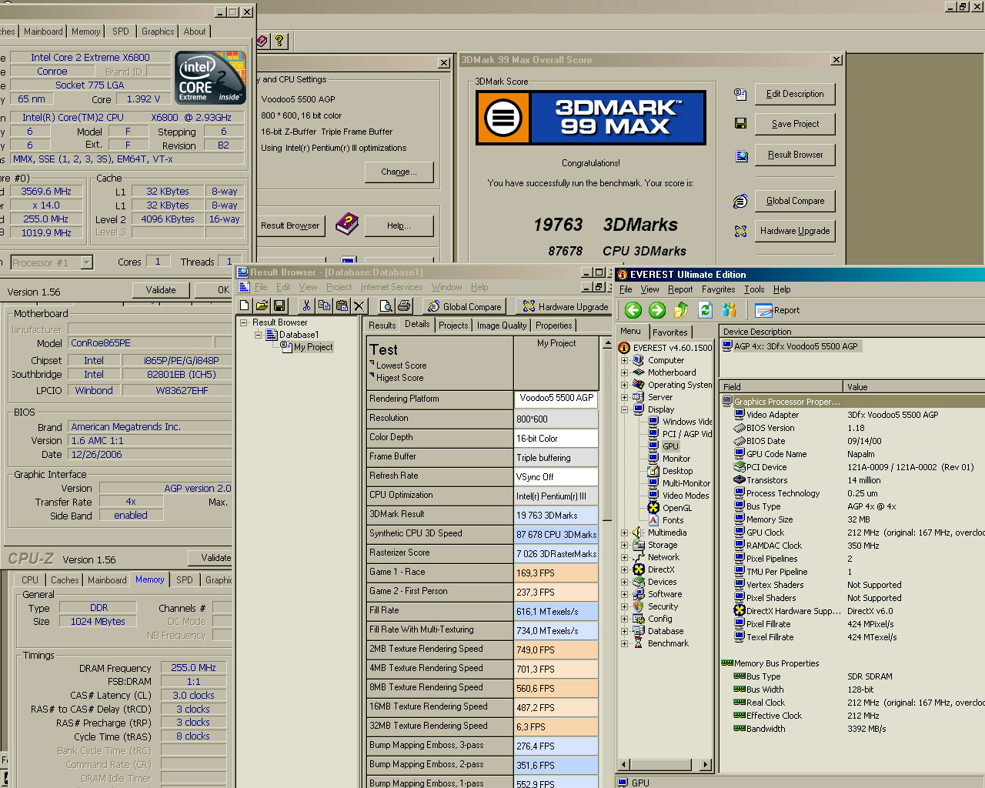Click the Copy icon in Result Browser toolbar
Image resolution: width=985 pixels, height=788 pixels.
click(x=324, y=306)
